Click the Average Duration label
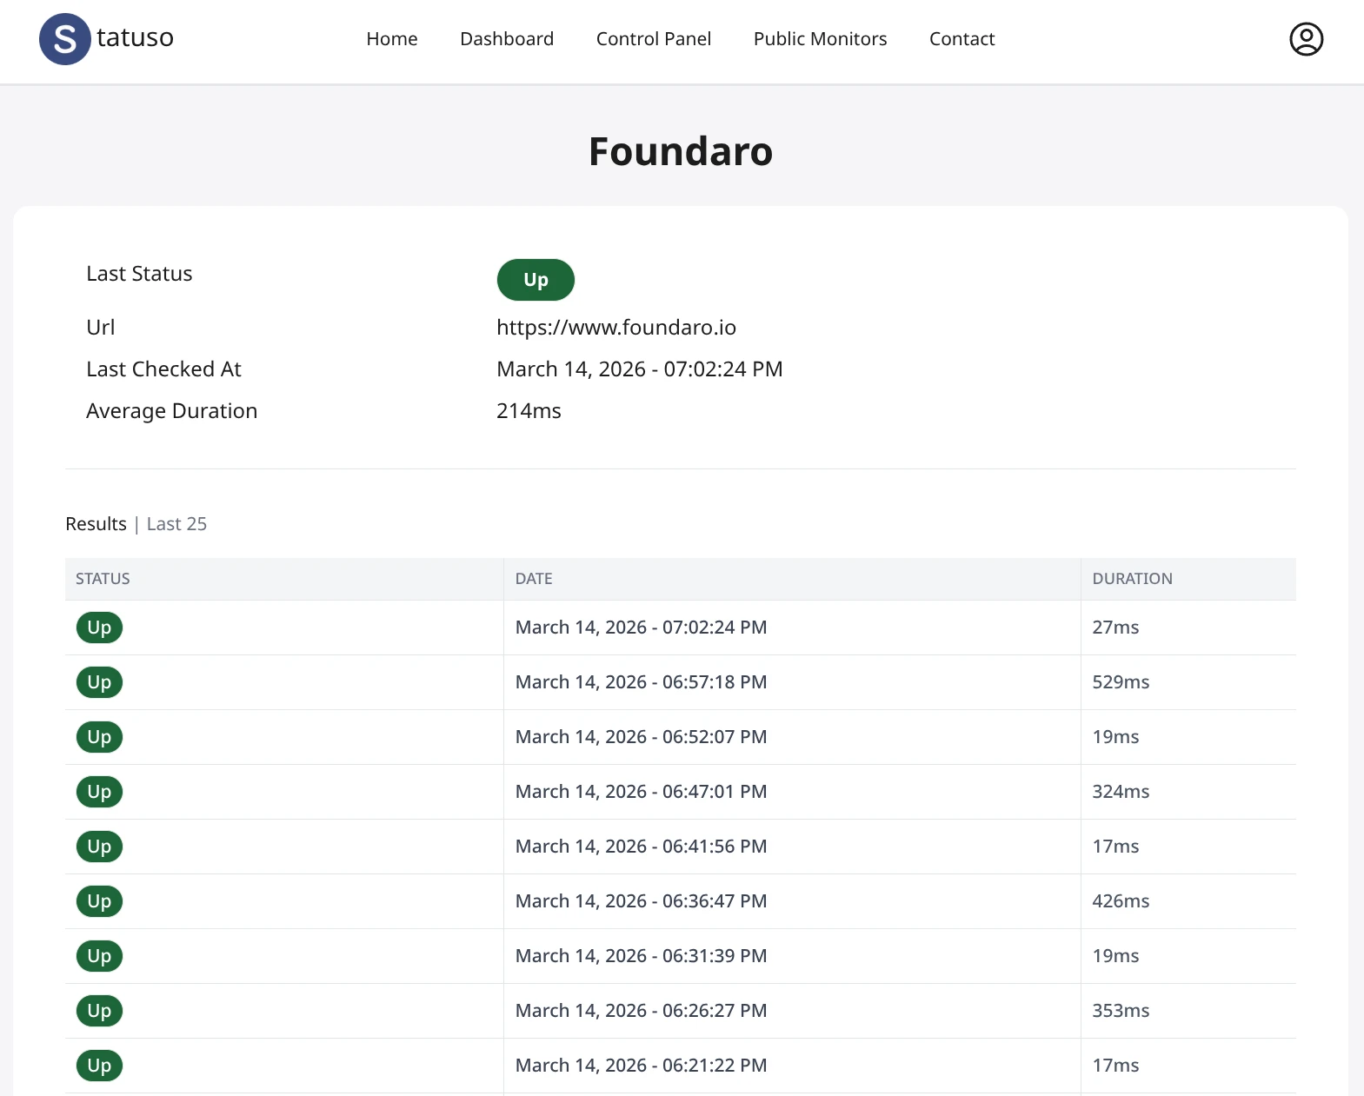1364x1096 pixels. pos(171,411)
